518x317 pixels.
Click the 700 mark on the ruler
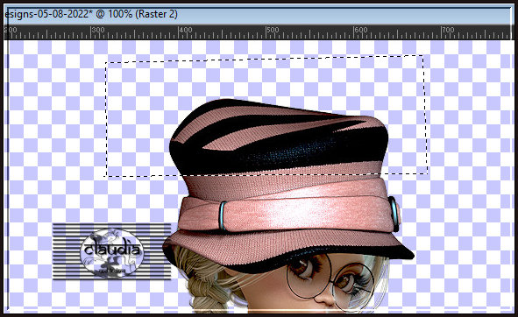click(448, 30)
